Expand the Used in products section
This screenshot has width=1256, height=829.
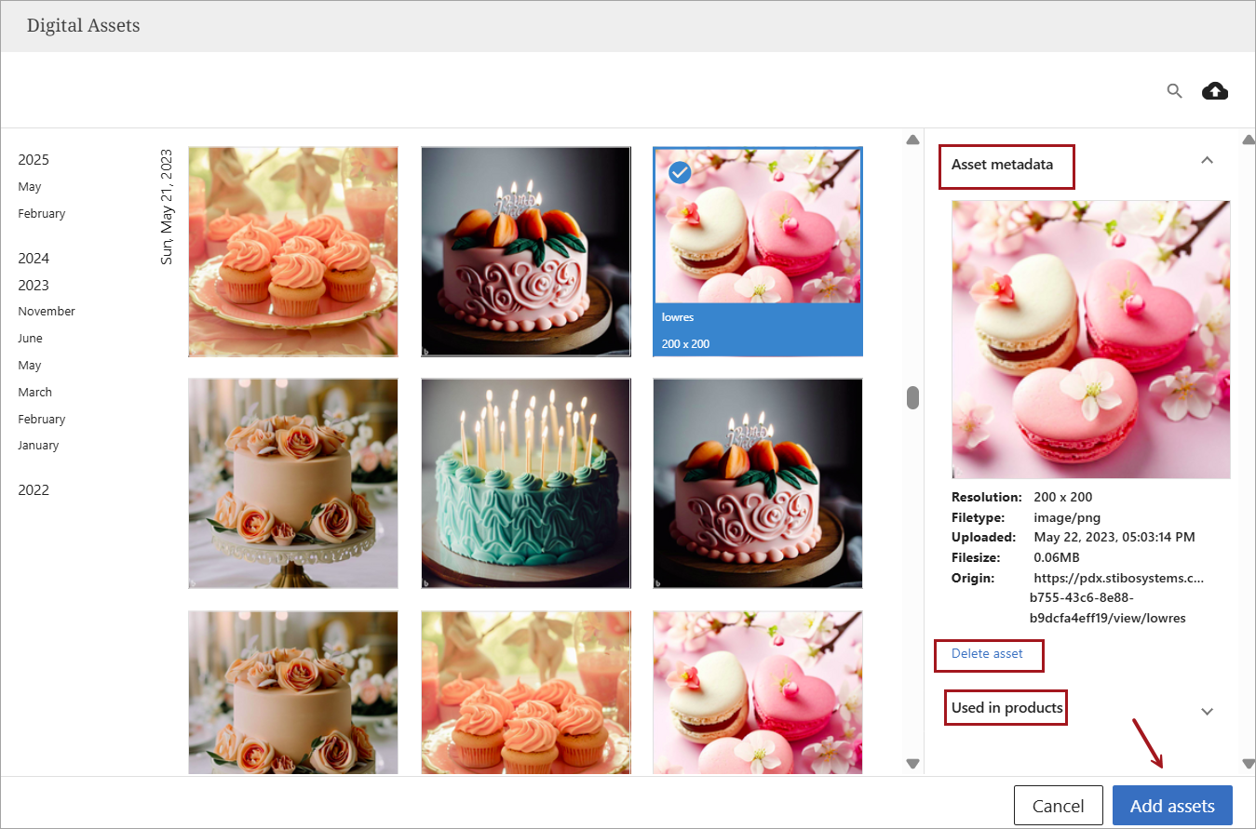tap(1207, 711)
